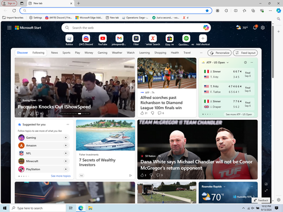
Task: Open File Explorer from the taskbar
Action: click(91, 208)
